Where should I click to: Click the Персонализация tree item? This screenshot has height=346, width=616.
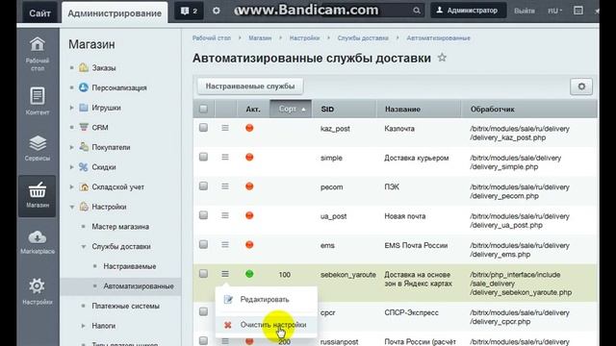[119, 87]
